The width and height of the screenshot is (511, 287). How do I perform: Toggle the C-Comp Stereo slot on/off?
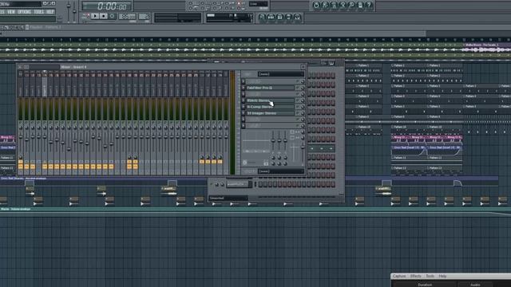[x=298, y=107]
